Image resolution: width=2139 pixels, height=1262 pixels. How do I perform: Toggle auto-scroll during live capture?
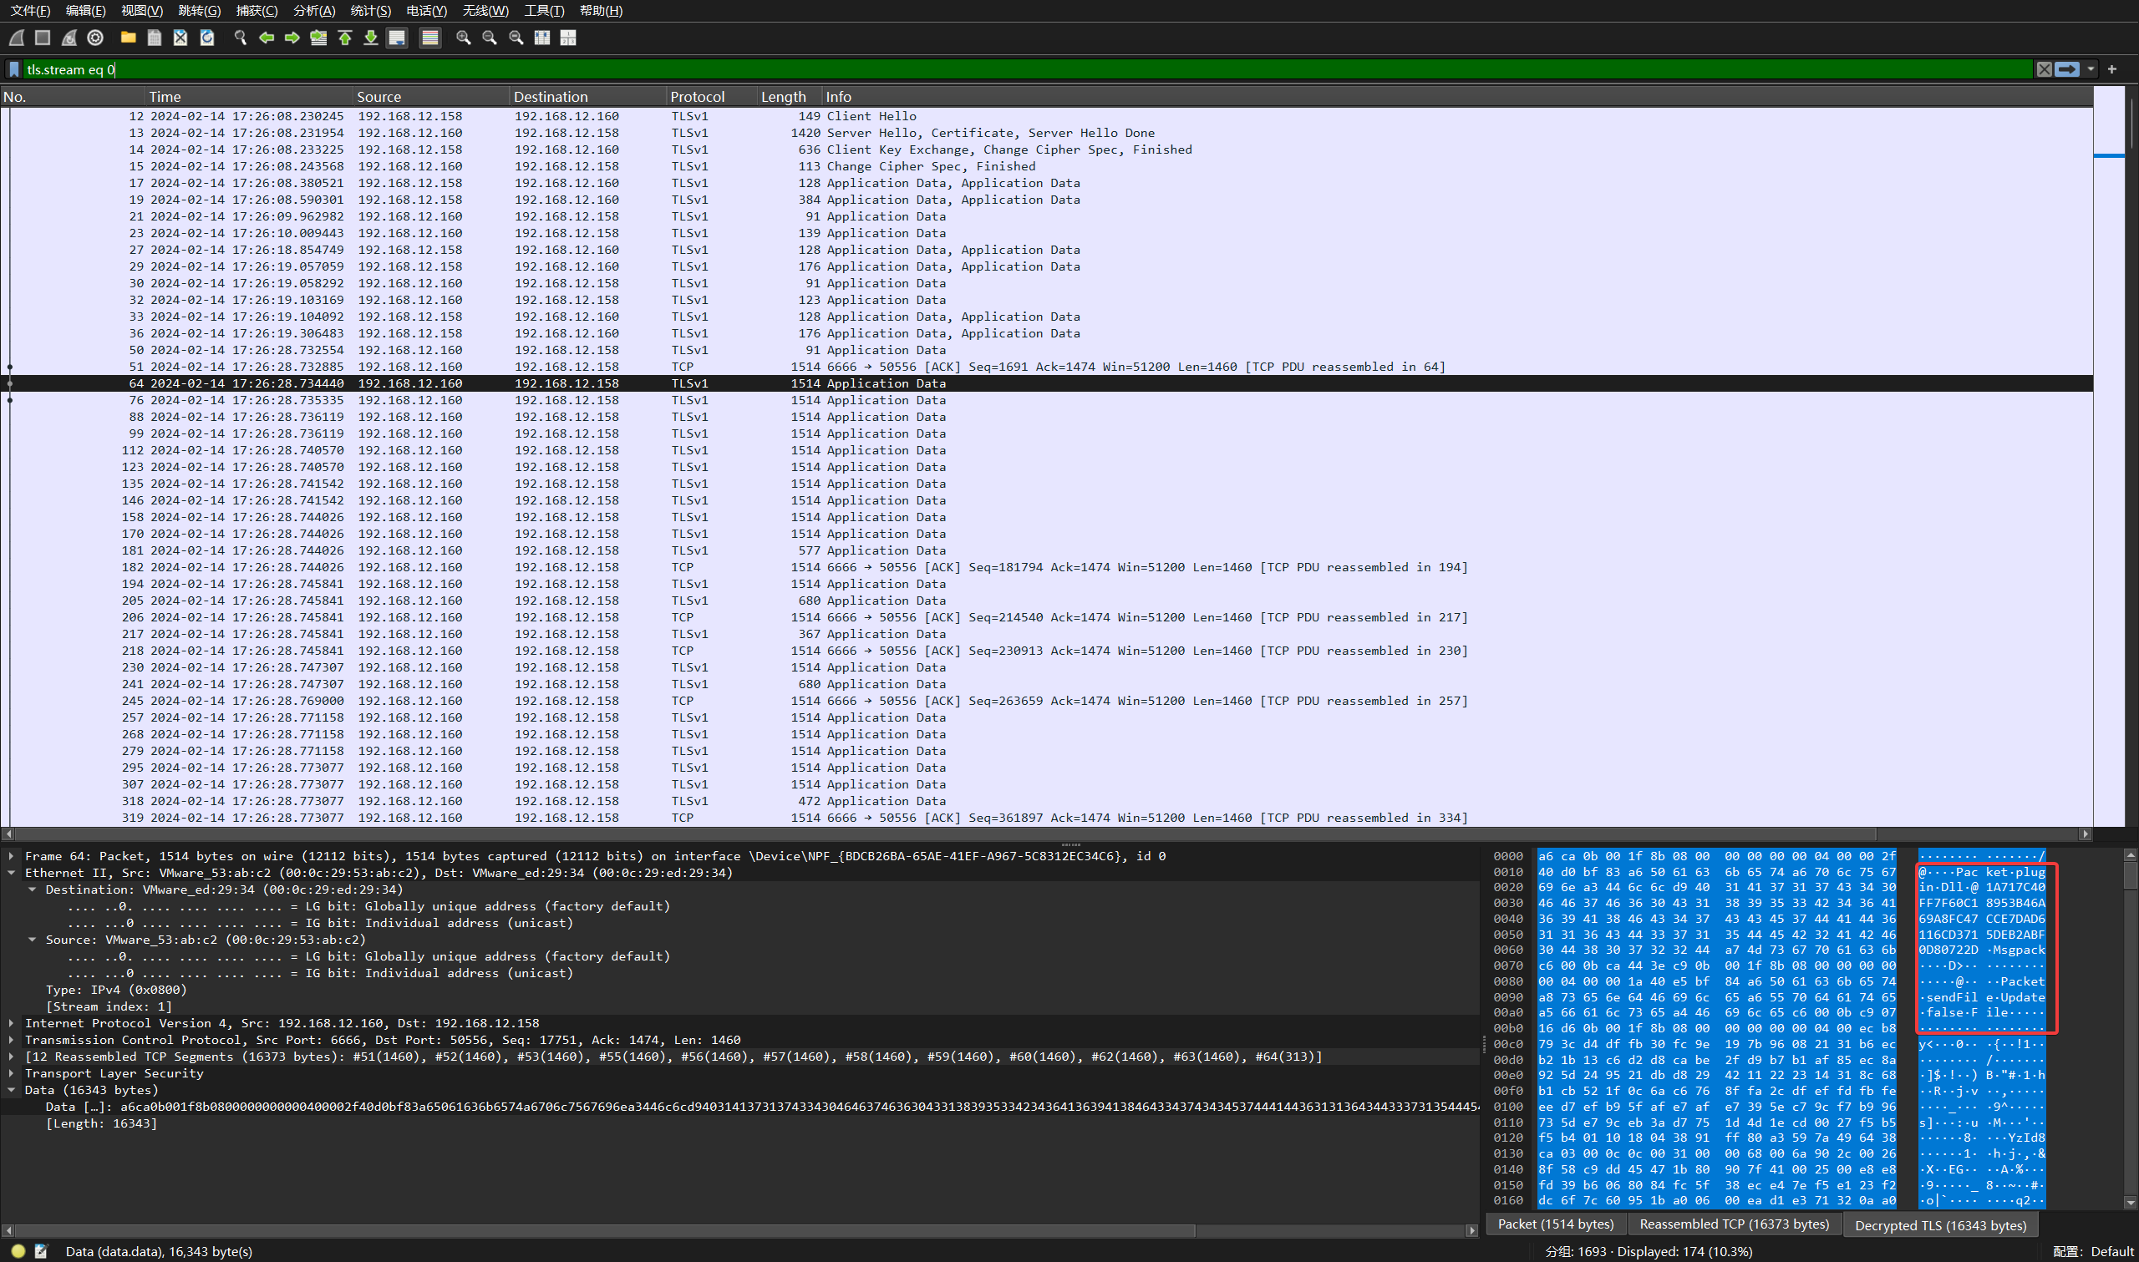click(x=397, y=38)
